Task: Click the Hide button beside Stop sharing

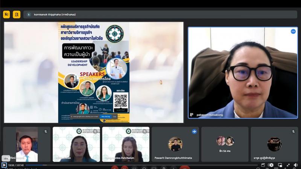Action: click(115, 116)
